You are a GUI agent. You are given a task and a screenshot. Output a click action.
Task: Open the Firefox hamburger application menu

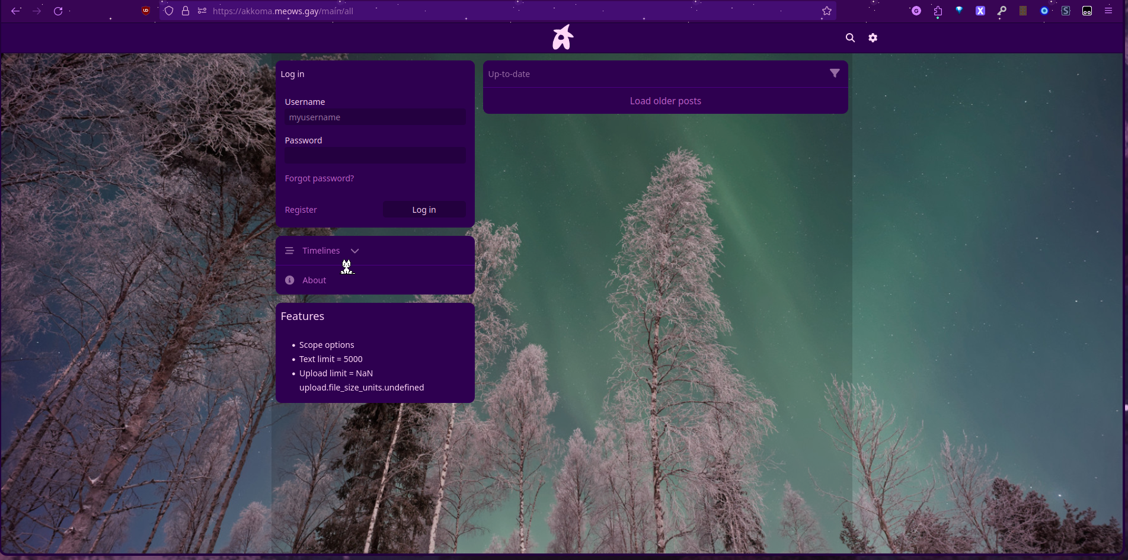(1108, 11)
